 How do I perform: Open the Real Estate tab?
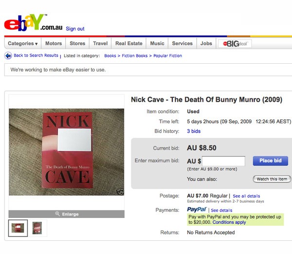coord(128,43)
